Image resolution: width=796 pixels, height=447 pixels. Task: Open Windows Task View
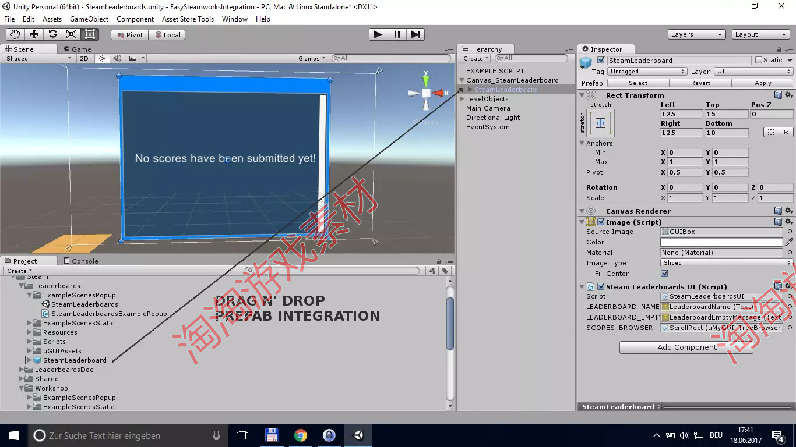242,435
